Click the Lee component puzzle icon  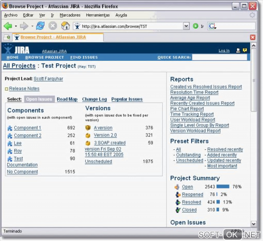pyautogui.click(x=10, y=144)
